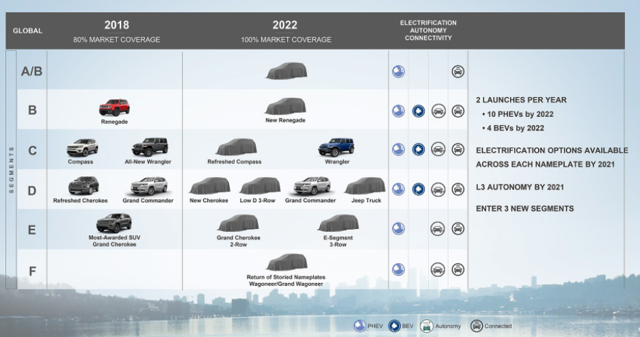Click the All-New Wrangler vehicle image
Image resolution: width=640 pixels, height=337 pixels.
tap(150, 147)
